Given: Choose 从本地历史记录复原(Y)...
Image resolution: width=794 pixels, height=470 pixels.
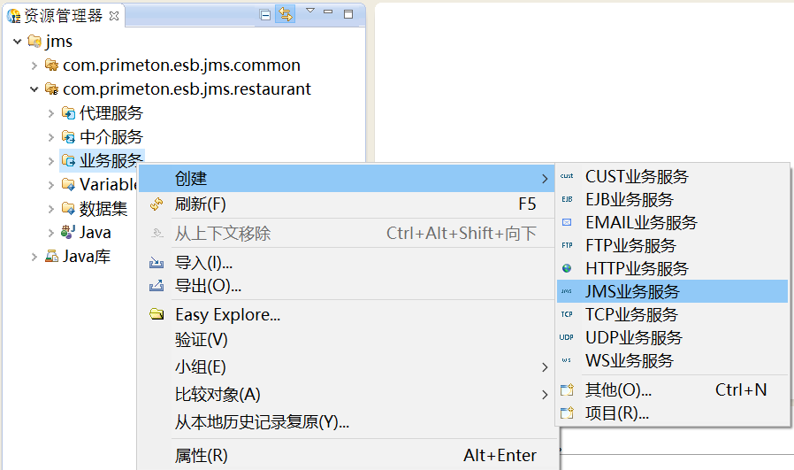Looking at the screenshot, I should 347,422.
